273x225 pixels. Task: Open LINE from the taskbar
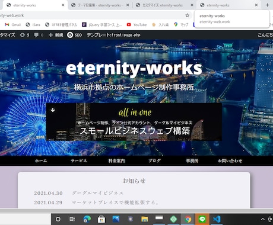pyautogui.click(x=202, y=219)
